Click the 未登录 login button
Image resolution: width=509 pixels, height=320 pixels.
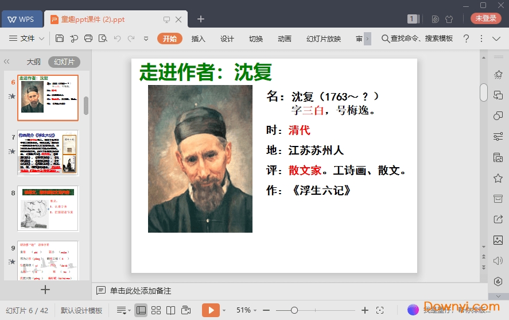pos(485,18)
